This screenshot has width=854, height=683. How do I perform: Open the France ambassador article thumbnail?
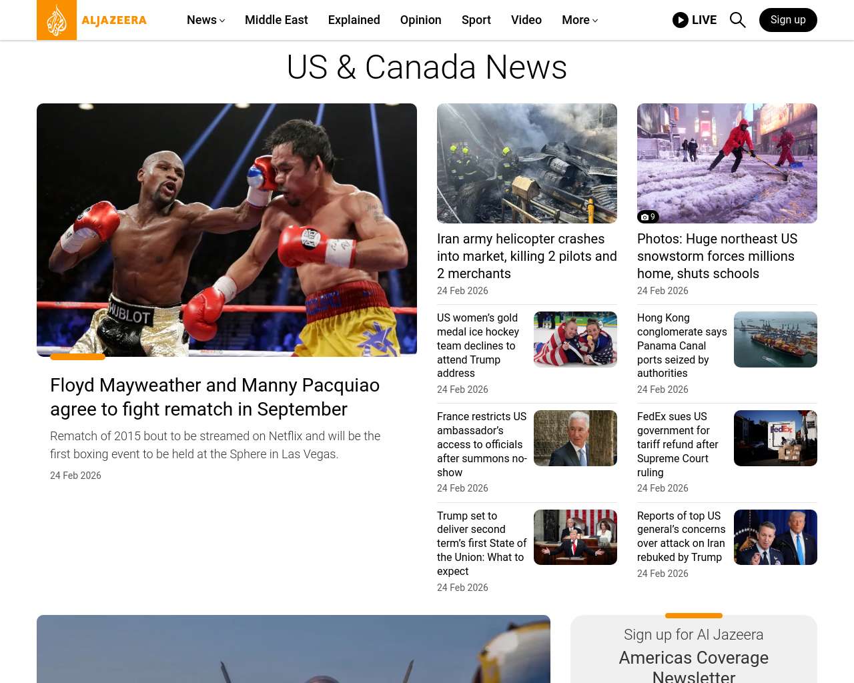coord(575,438)
